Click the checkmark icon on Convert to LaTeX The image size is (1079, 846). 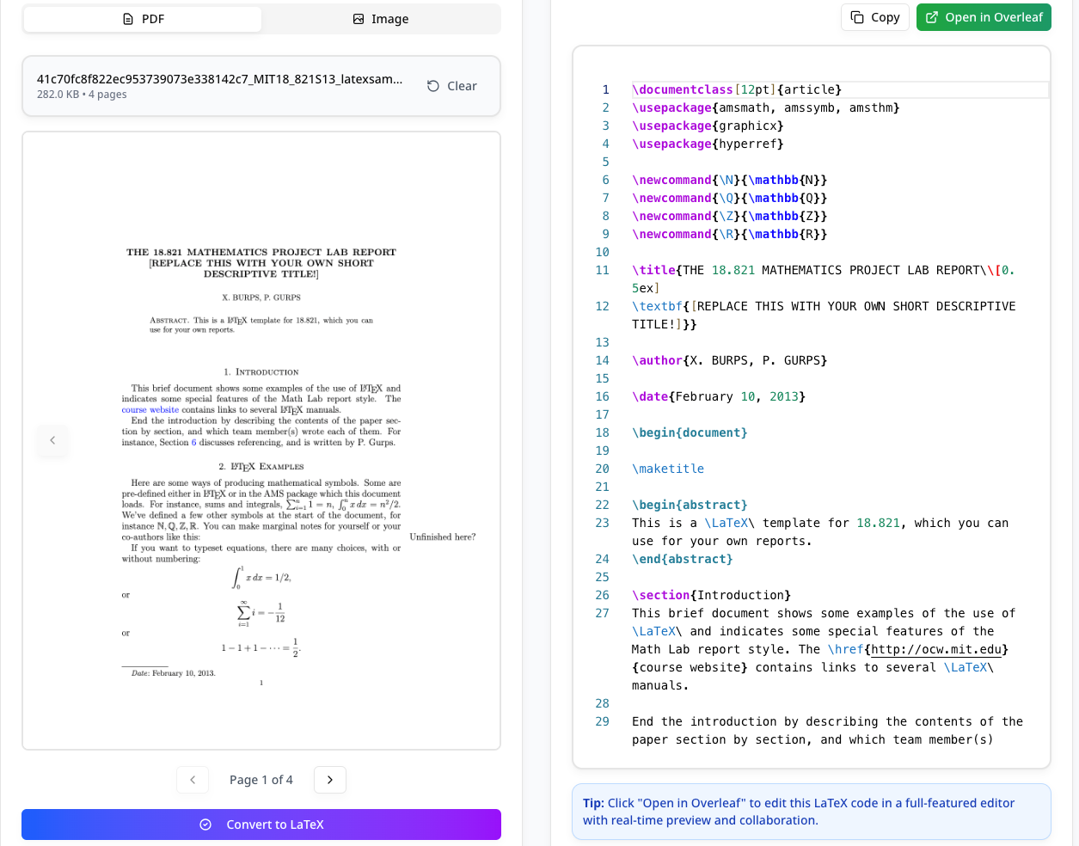[205, 824]
